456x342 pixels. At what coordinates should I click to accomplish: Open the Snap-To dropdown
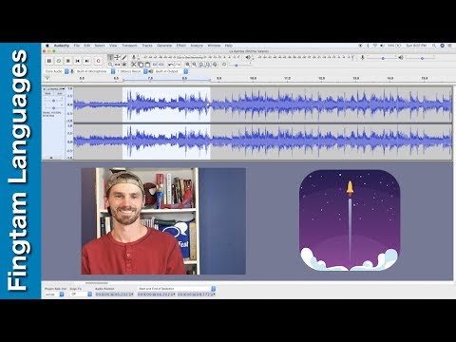pyautogui.click(x=81, y=294)
